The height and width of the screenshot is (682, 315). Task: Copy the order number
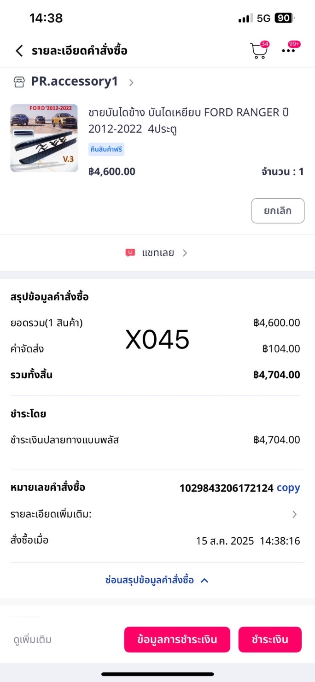click(x=288, y=488)
